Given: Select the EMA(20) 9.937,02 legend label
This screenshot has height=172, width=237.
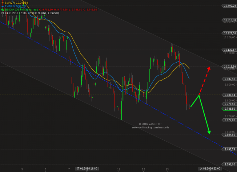Looking at the screenshot, I should pos(16,6).
